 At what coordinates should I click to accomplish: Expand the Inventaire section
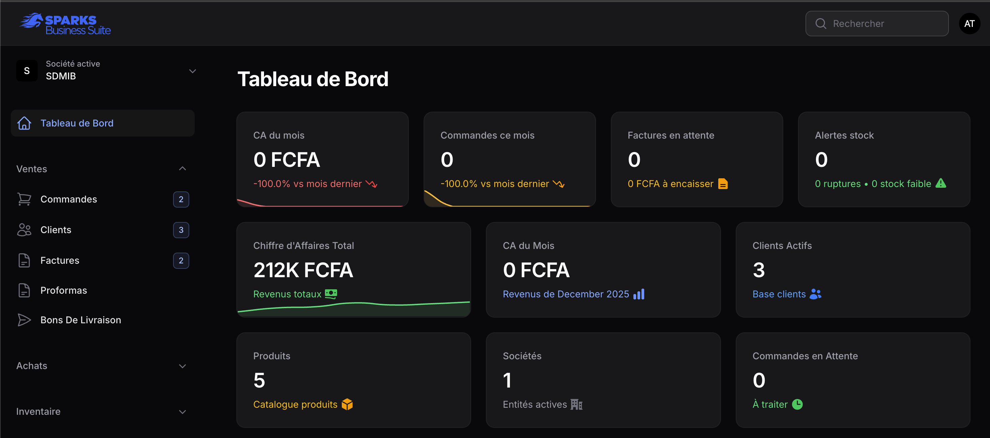[182, 411]
